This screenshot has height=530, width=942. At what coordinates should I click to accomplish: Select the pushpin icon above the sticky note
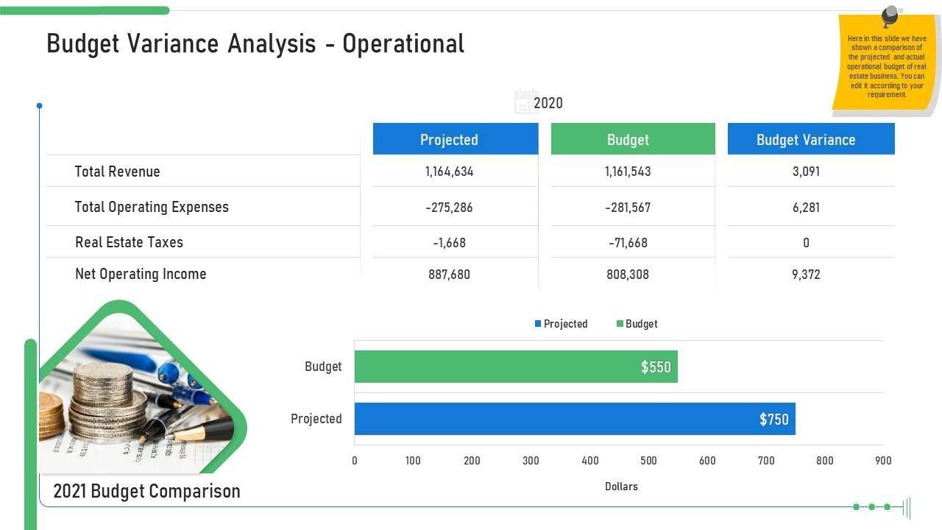(888, 13)
